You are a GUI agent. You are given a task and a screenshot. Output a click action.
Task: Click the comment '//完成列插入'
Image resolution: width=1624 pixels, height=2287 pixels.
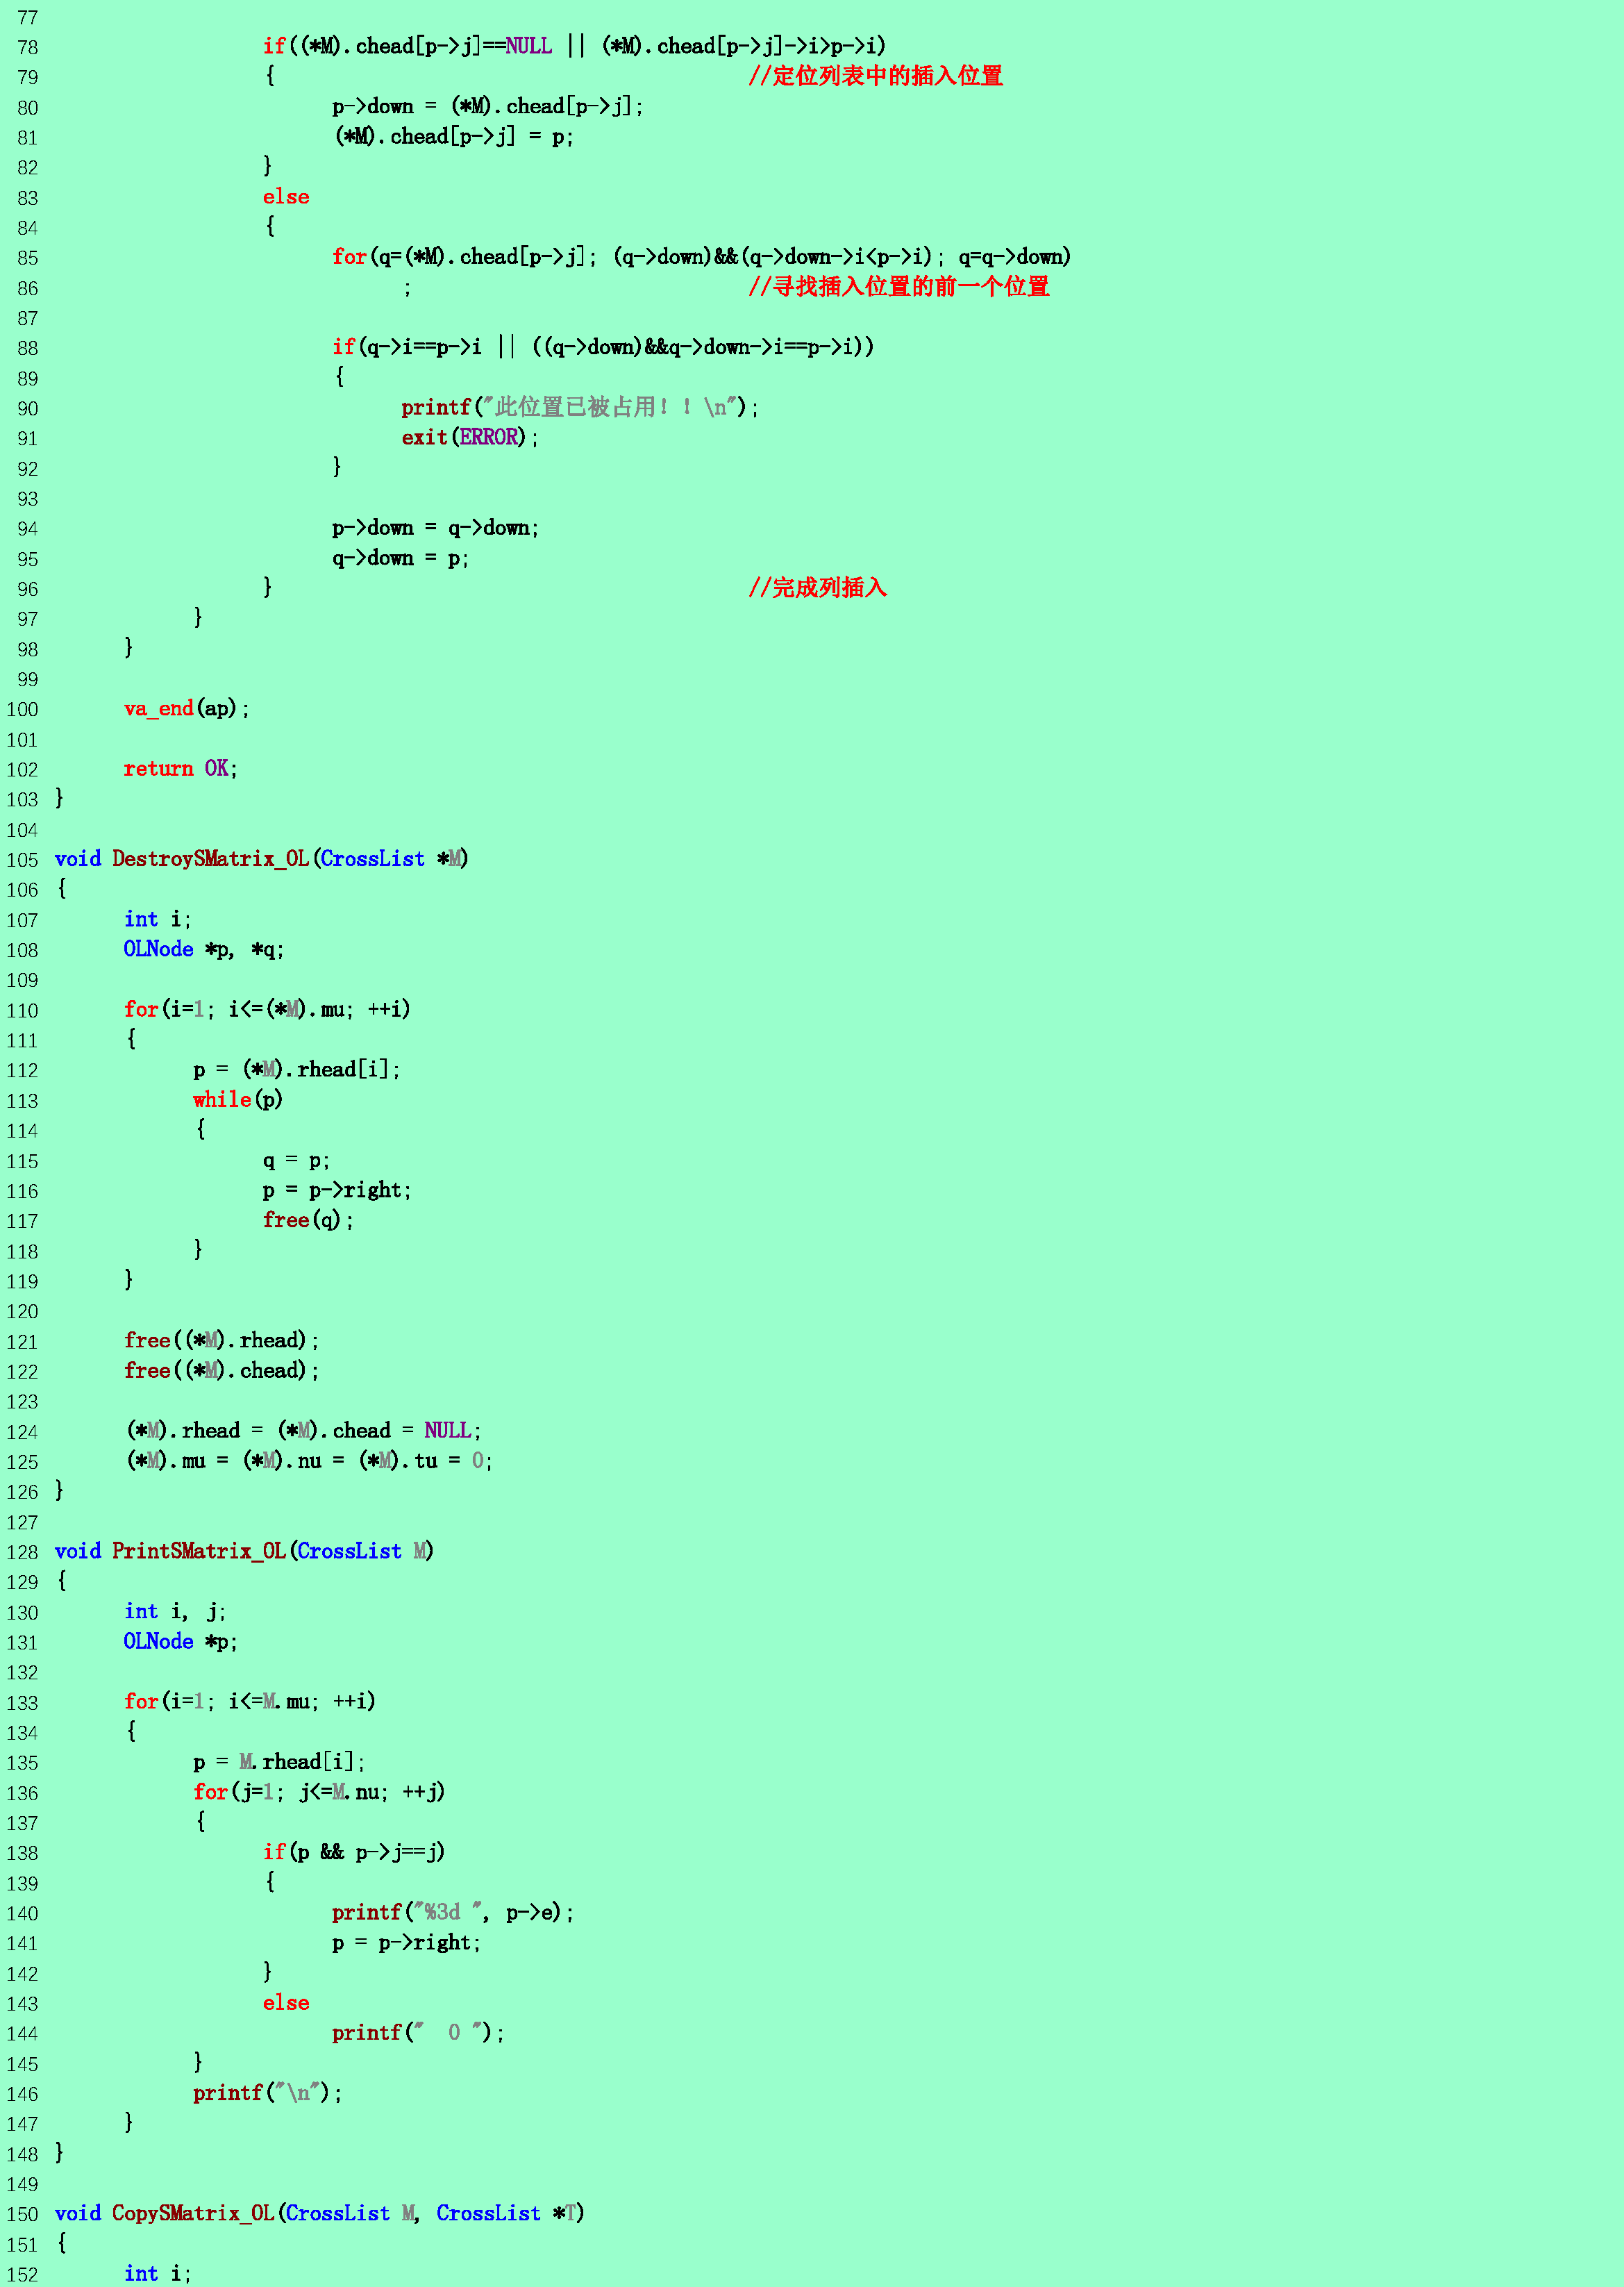point(817,588)
